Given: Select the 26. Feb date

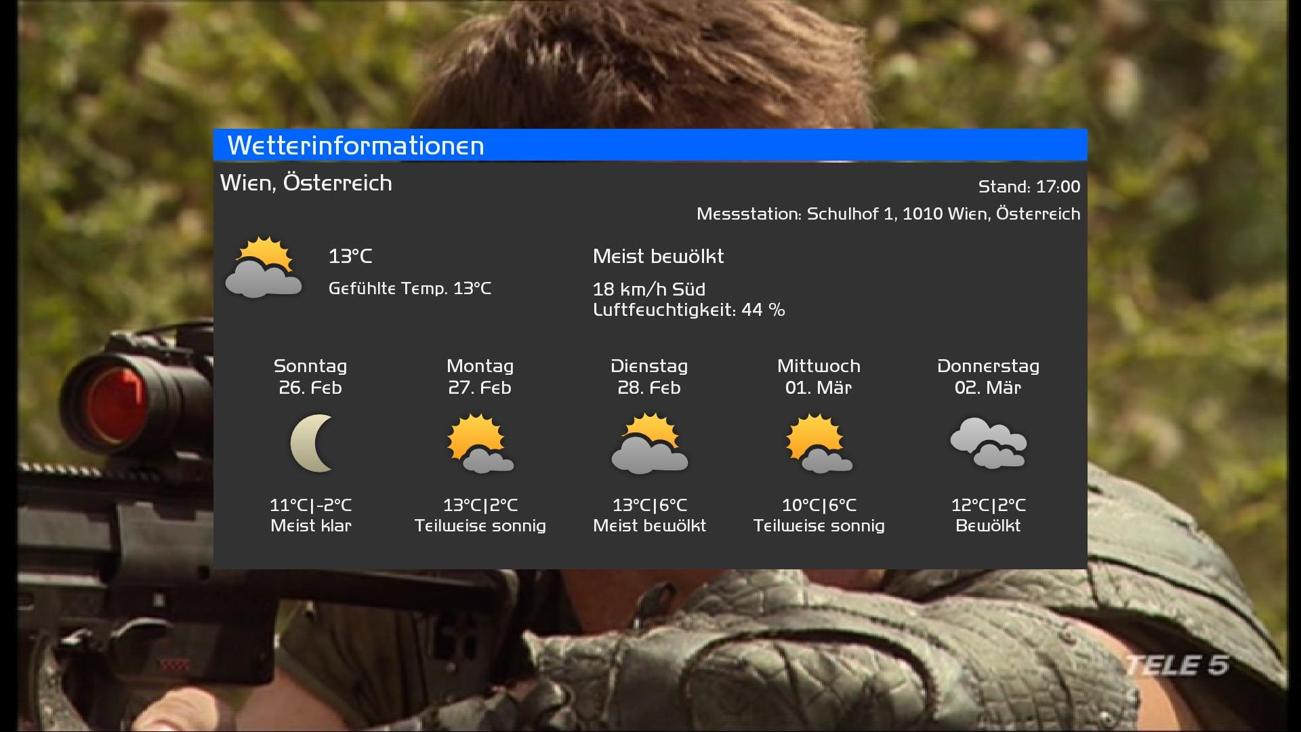Looking at the screenshot, I should [x=310, y=388].
